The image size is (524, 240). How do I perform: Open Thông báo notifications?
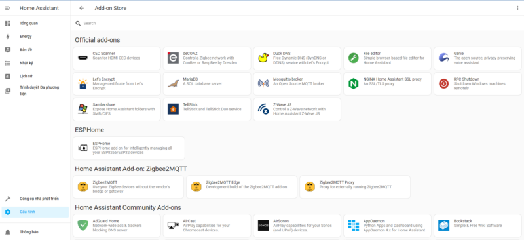[35, 232]
